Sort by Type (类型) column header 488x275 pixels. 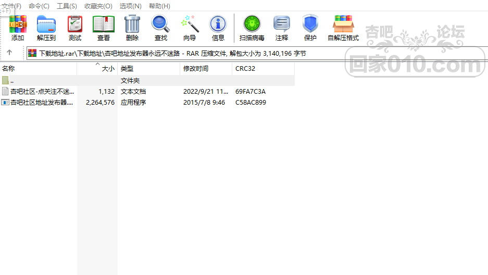click(x=149, y=68)
